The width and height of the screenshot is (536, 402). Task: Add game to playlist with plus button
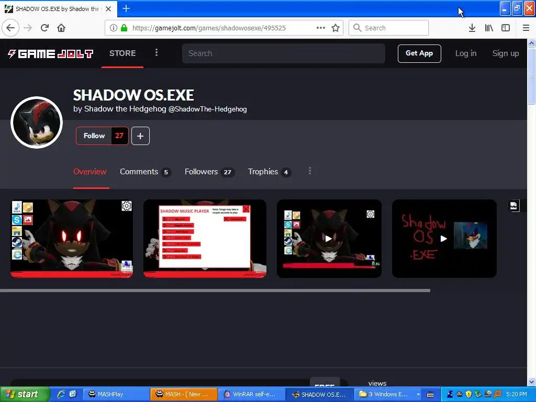(x=140, y=136)
